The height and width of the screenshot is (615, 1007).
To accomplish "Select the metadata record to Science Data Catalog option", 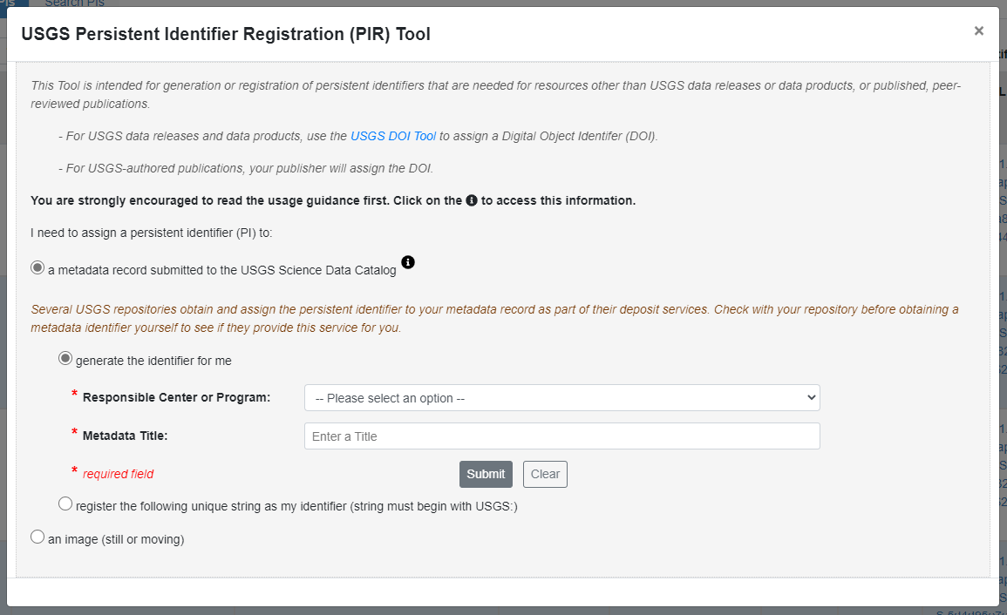I will (37, 267).
